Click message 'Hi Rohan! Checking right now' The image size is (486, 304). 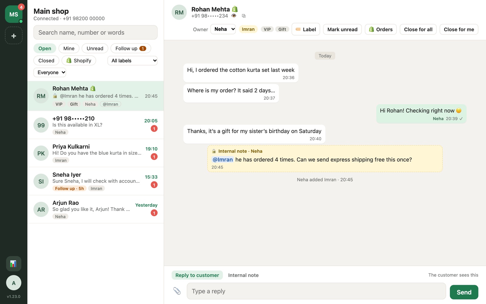[421, 114]
